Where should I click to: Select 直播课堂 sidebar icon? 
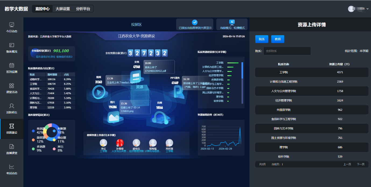pos(12,146)
